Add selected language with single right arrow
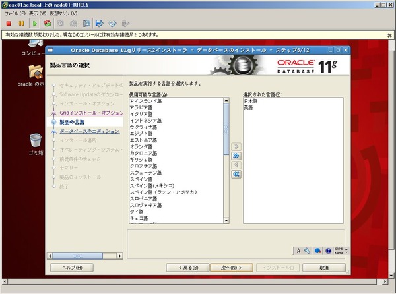Image resolution: width=396 pixels, height=294 pixels. click(x=236, y=146)
